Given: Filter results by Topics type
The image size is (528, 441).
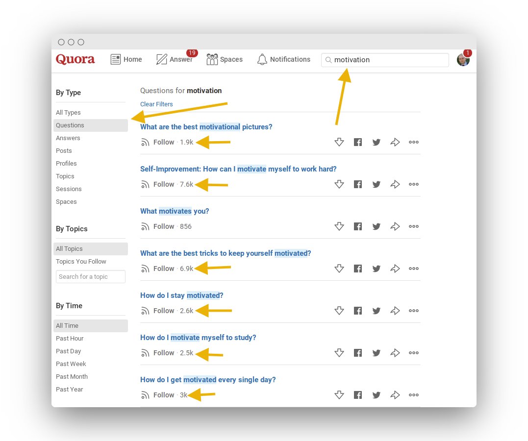Looking at the screenshot, I should click(65, 176).
